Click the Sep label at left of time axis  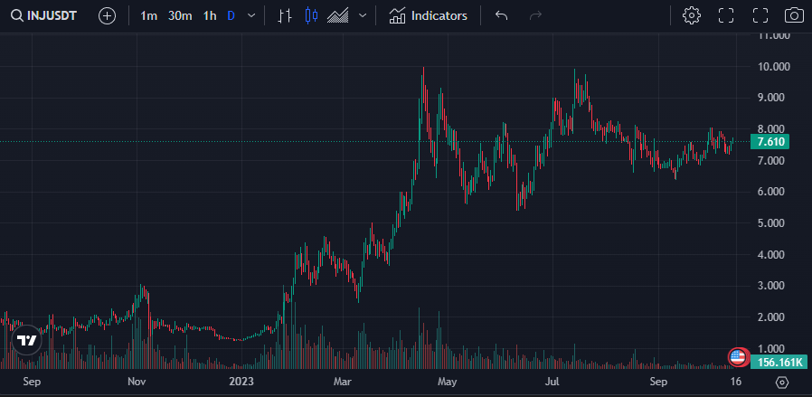[33, 383]
